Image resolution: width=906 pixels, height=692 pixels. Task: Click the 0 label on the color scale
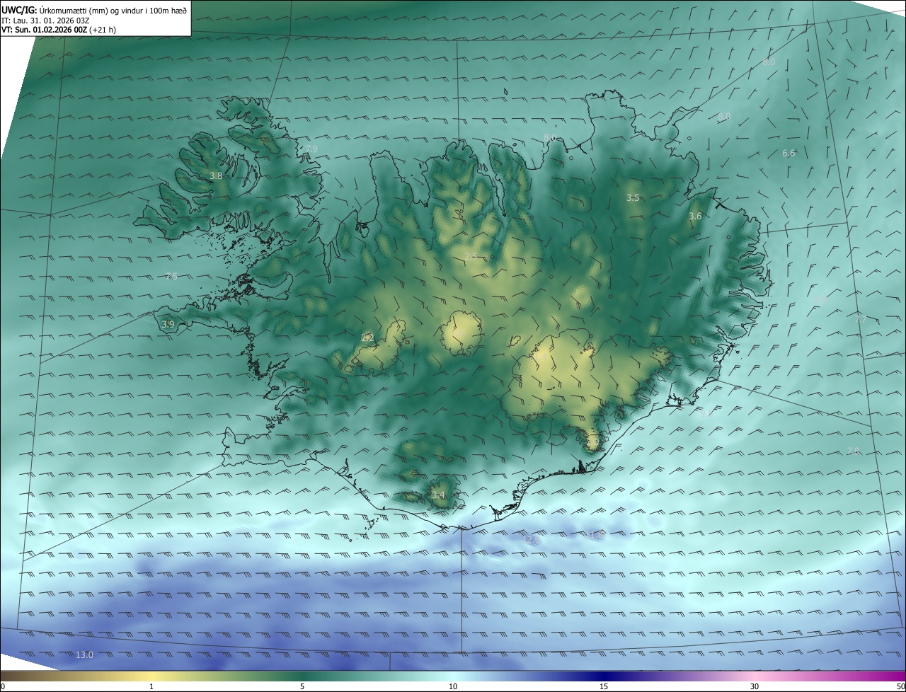pos(3,686)
